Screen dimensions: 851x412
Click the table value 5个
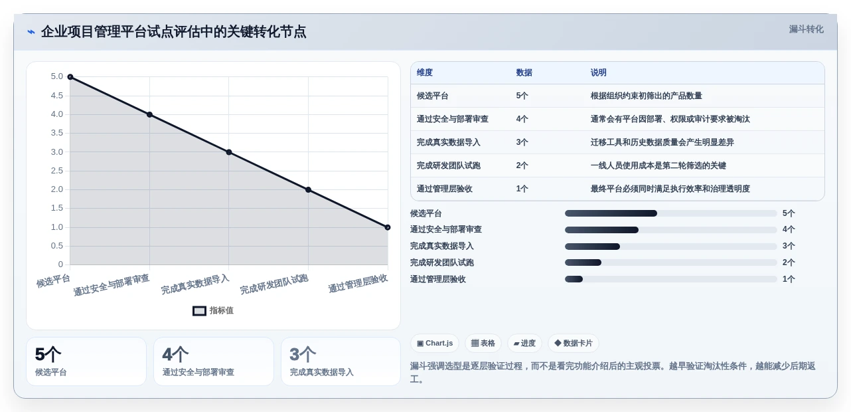[522, 96]
